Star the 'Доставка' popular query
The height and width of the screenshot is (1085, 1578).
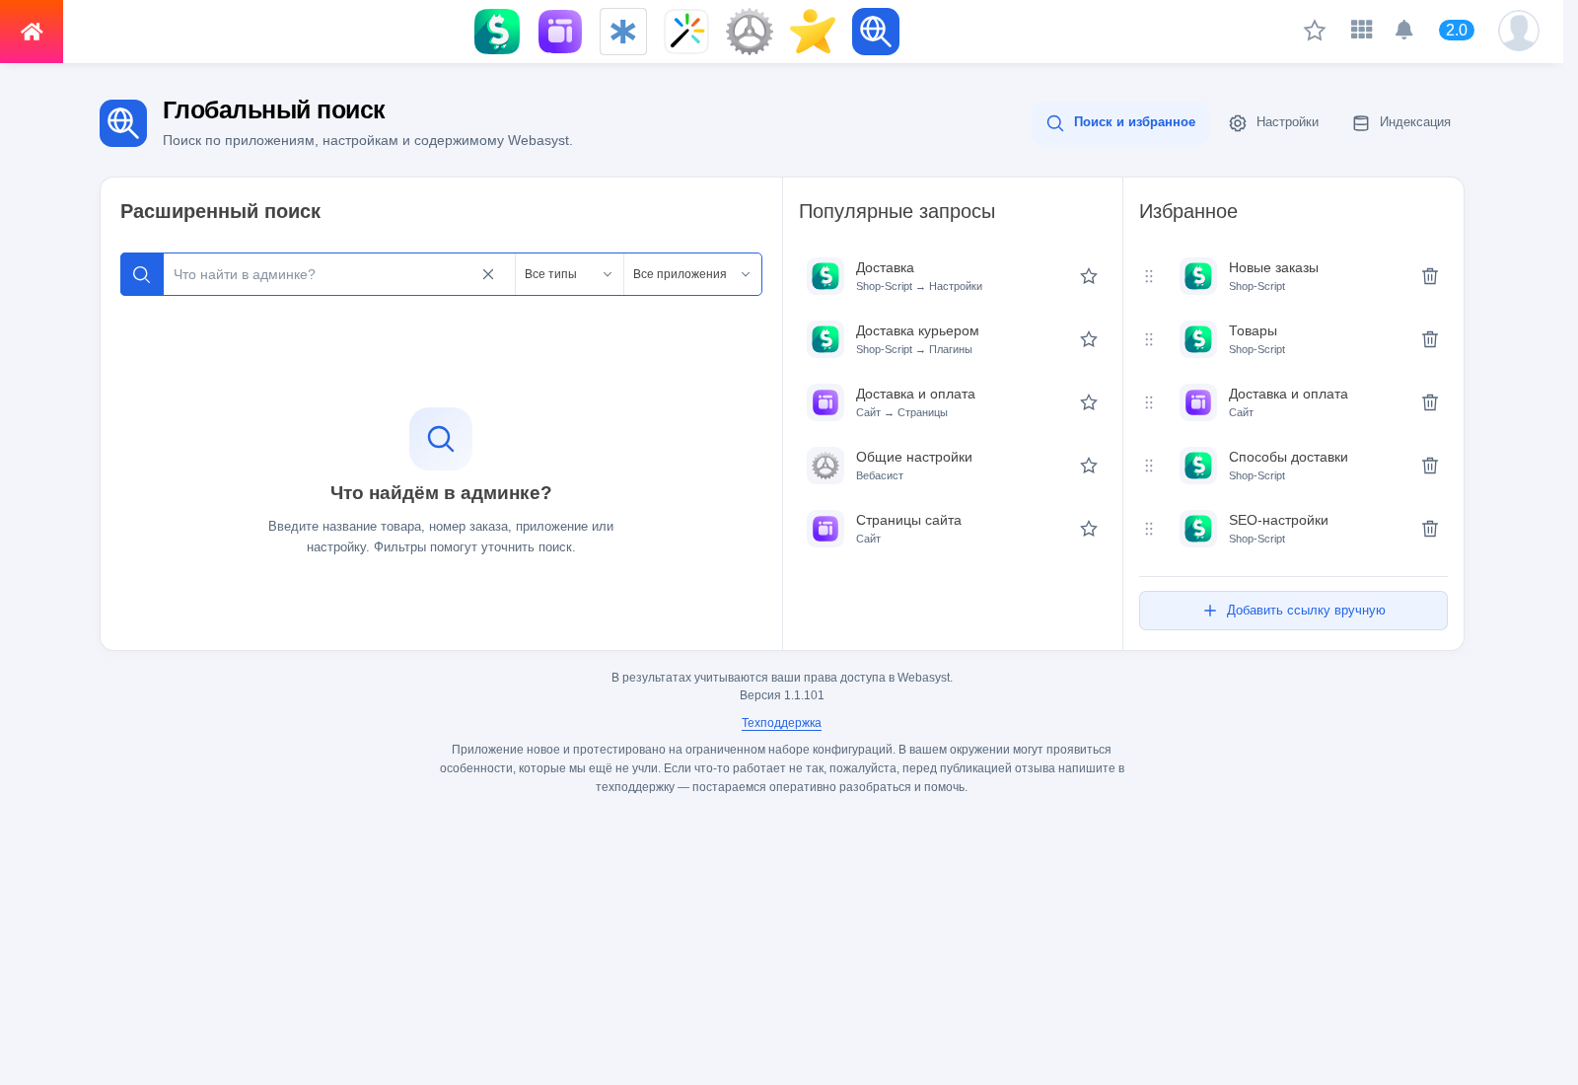pyautogui.click(x=1089, y=276)
